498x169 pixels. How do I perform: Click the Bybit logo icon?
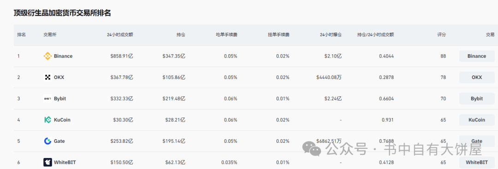click(47, 98)
